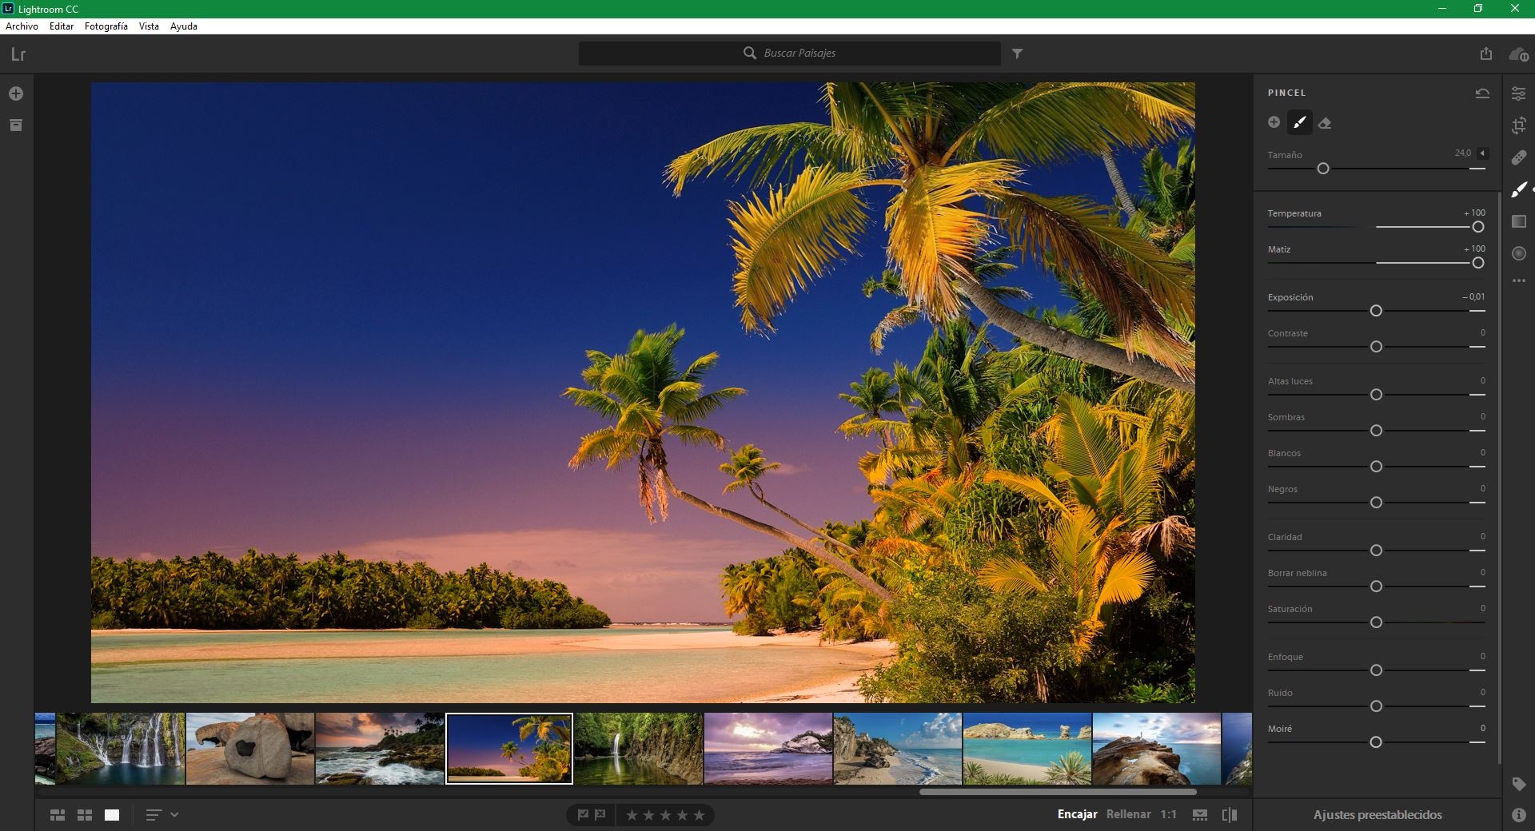This screenshot has width=1535, height=831.
Task: Set zoom to 1:1
Action: point(1169,814)
